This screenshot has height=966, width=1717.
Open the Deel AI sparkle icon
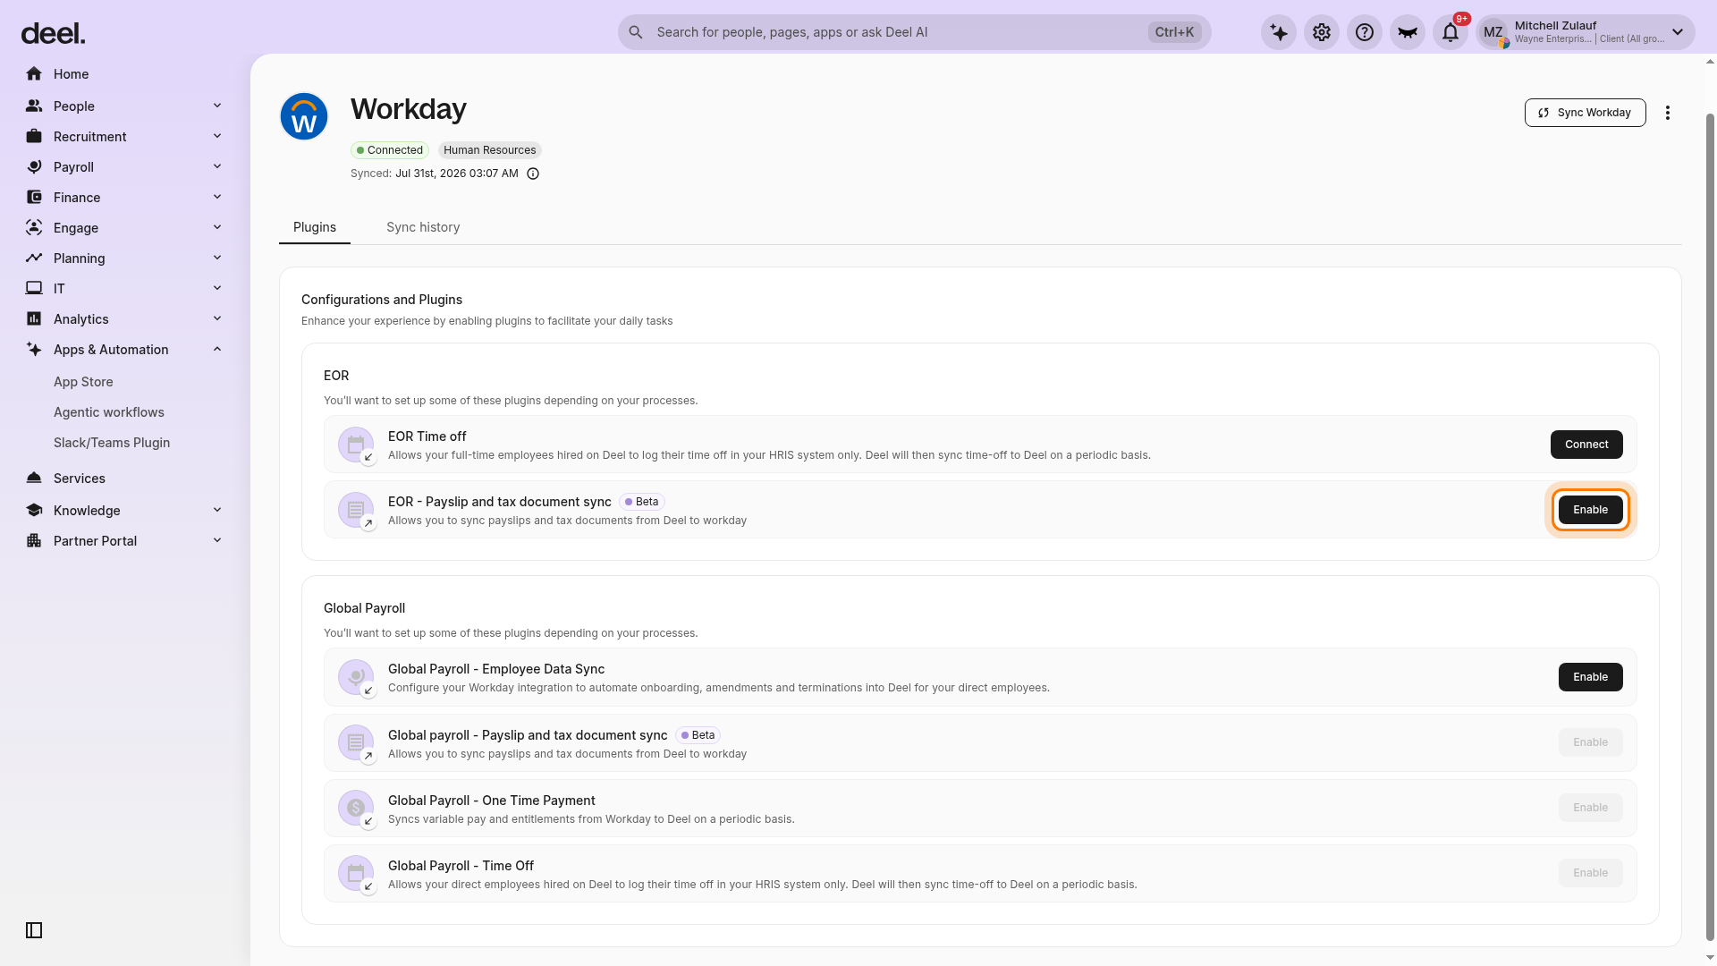(1279, 32)
